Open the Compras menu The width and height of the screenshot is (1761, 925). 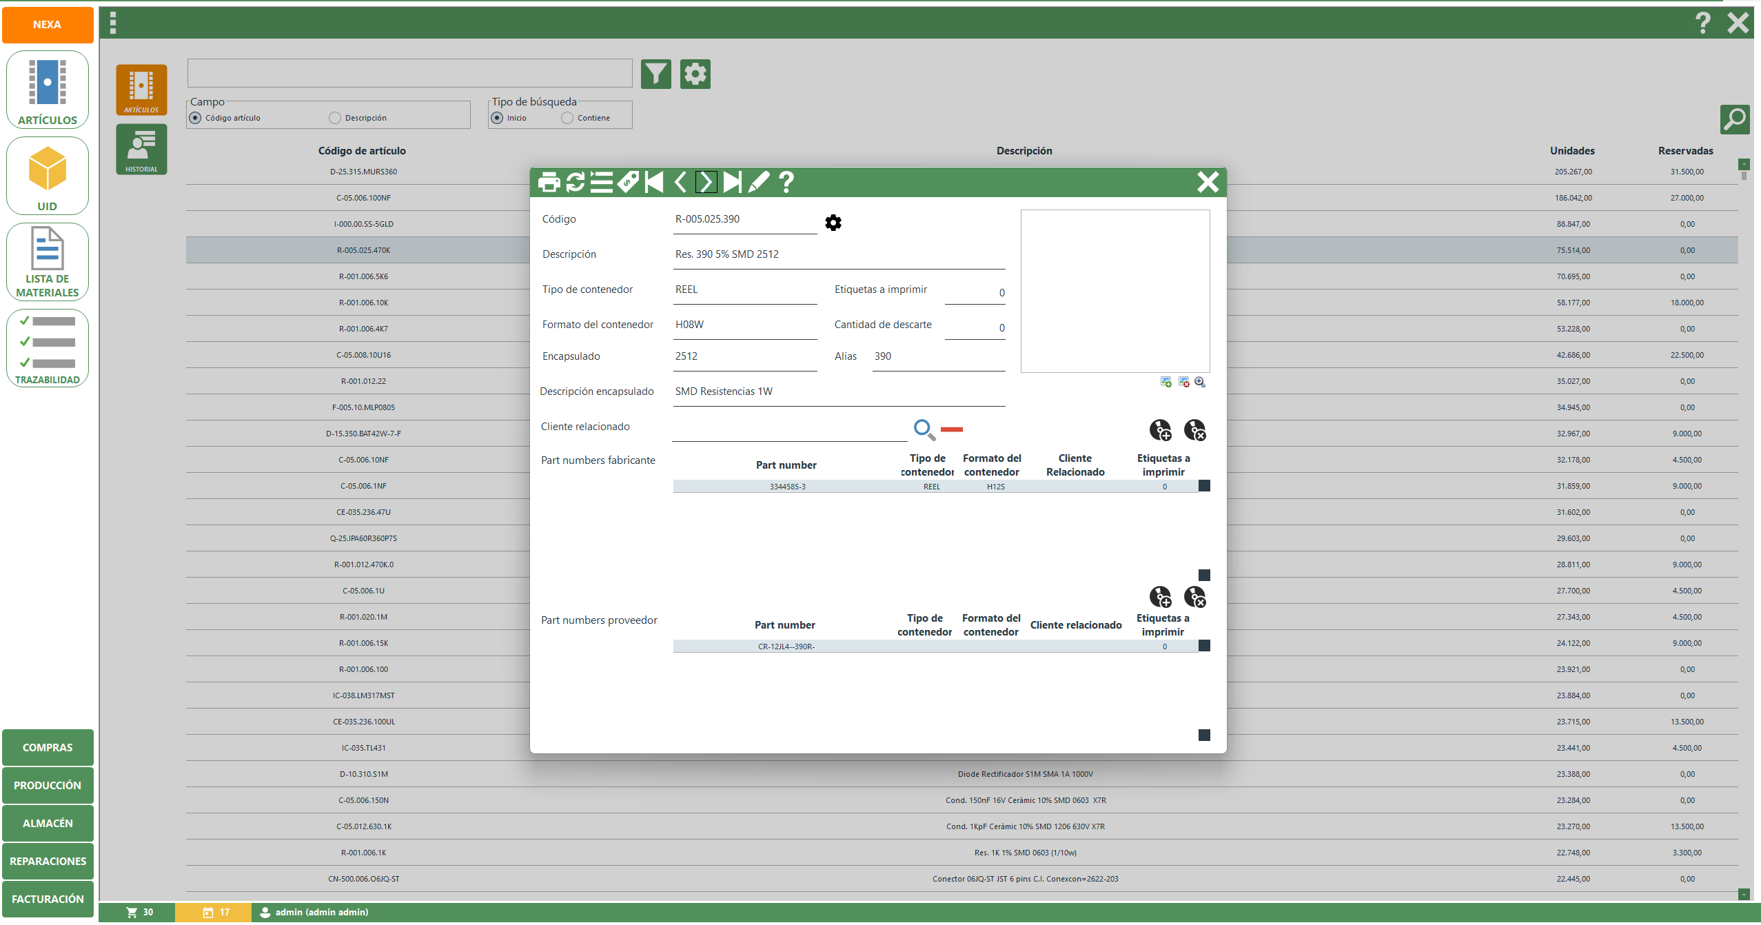[x=48, y=748]
